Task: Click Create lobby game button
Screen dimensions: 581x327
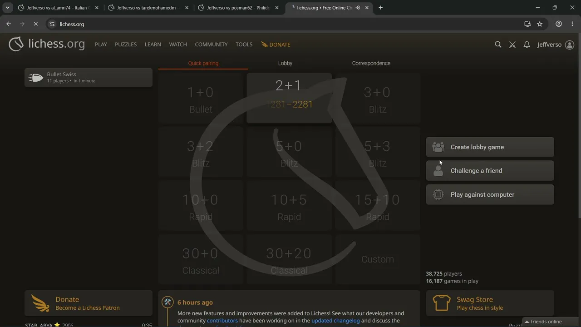Action: (x=490, y=147)
